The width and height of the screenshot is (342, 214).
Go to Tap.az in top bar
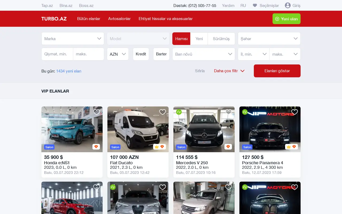click(x=47, y=5)
